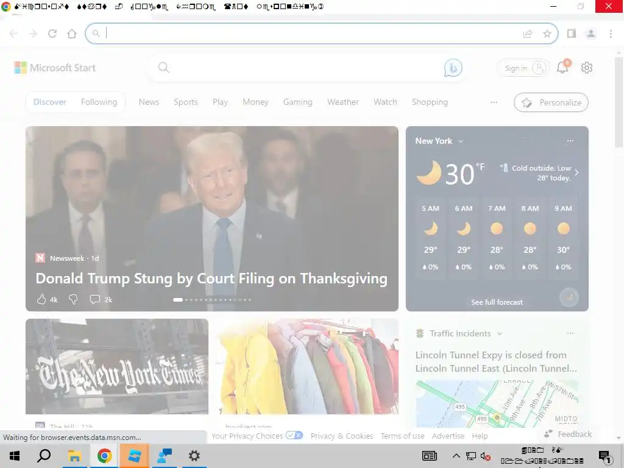The image size is (624, 468).
Task: Click Chrome icon in taskbar
Action: [x=104, y=456]
